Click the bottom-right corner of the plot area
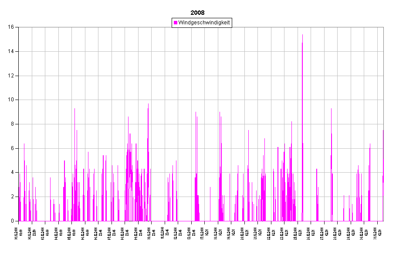Image resolution: width=396 pixels, height=267 pixels. click(383, 221)
